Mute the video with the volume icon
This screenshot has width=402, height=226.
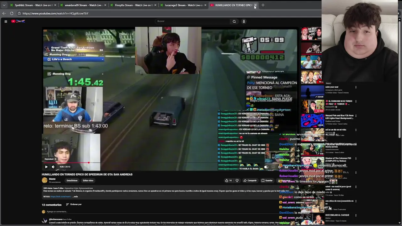click(x=53, y=167)
